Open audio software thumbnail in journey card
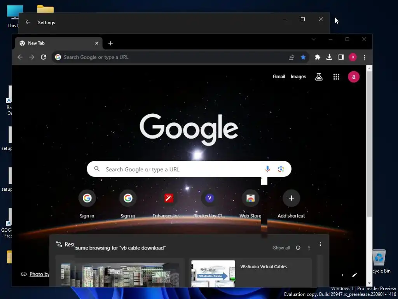Screen dimensions: 398x299 pyautogui.click(x=120, y=274)
